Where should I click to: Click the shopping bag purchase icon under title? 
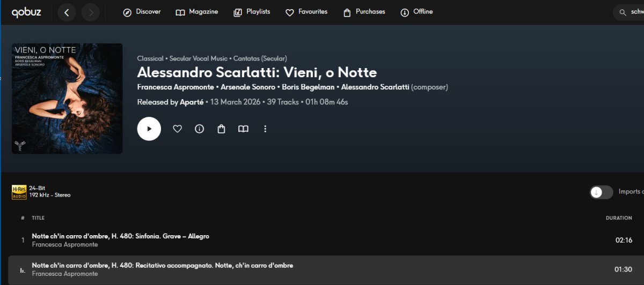point(221,129)
